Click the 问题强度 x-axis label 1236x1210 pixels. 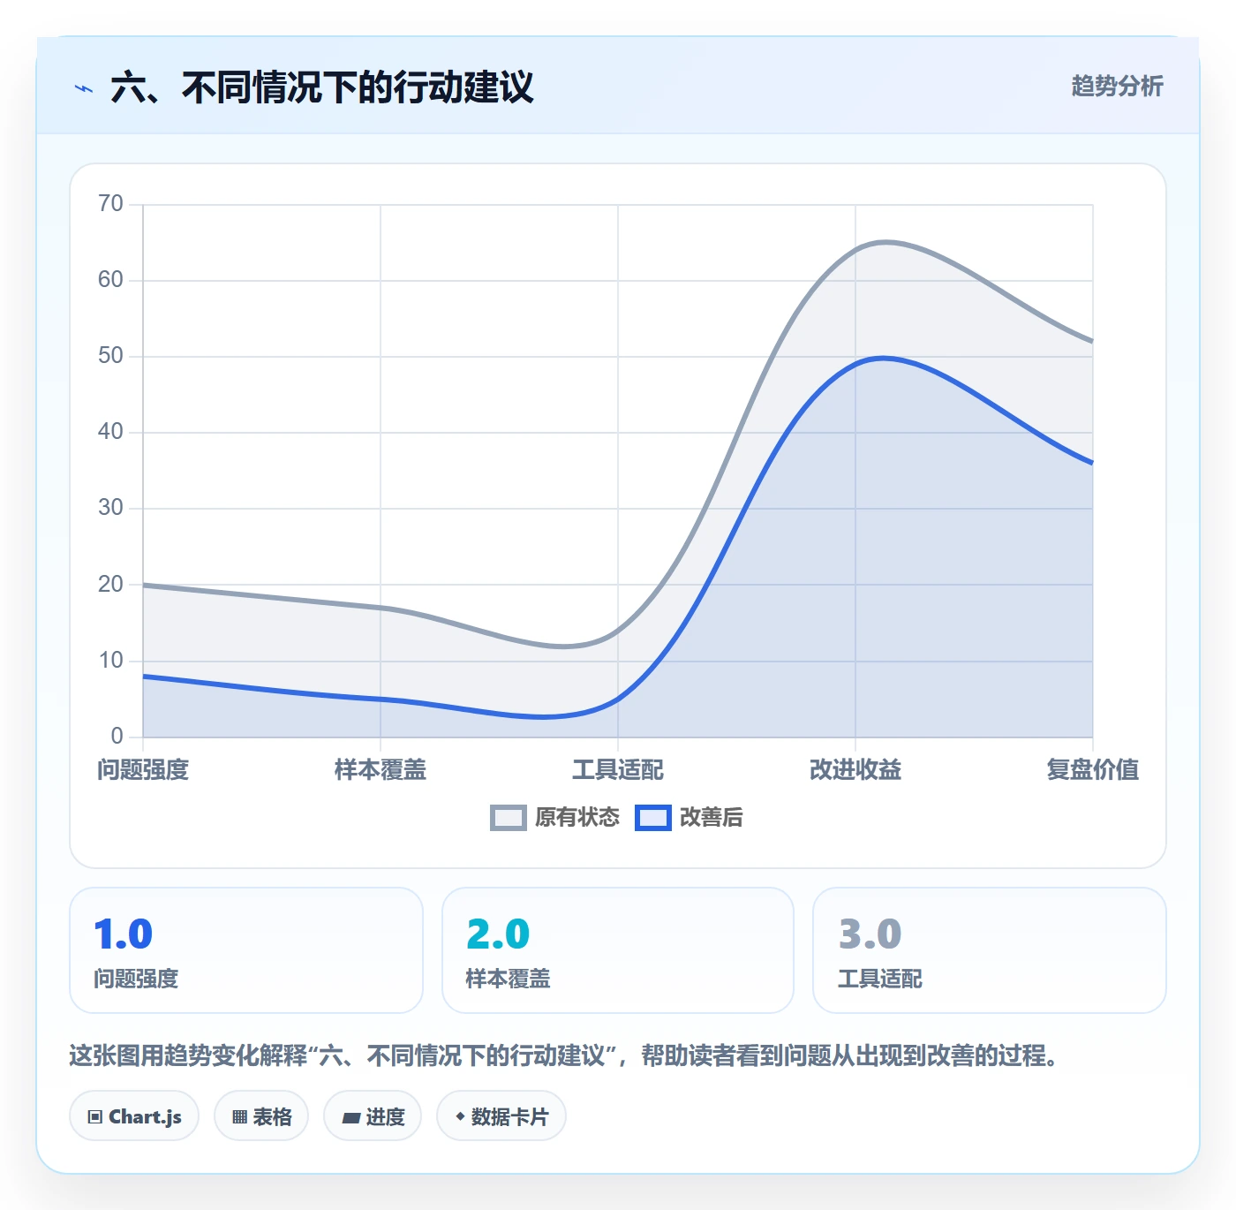[x=143, y=770]
